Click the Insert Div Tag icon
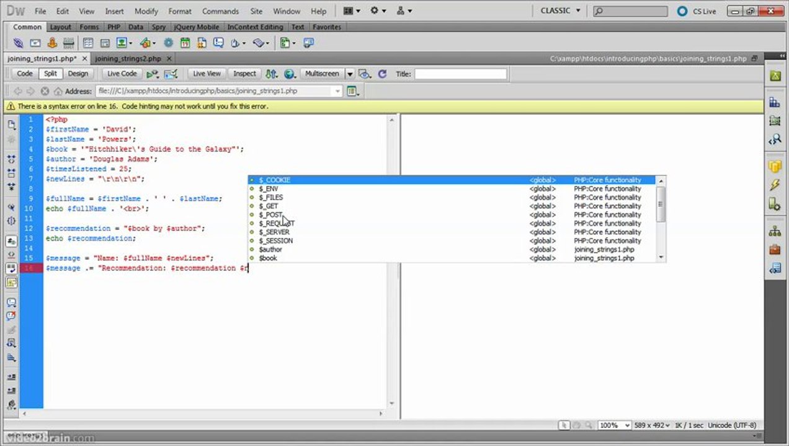 (x=105, y=43)
